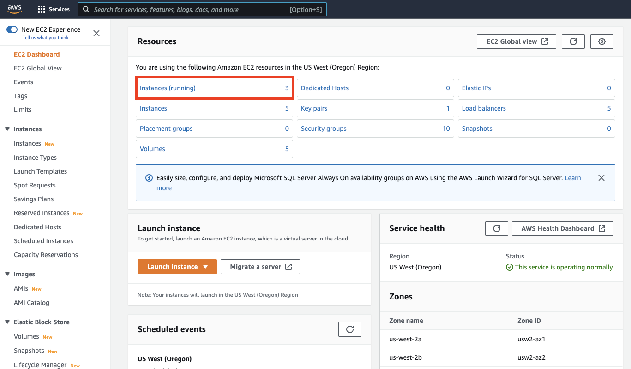Click Tell us what you think link
Screen dimensions: 631x369
point(45,38)
